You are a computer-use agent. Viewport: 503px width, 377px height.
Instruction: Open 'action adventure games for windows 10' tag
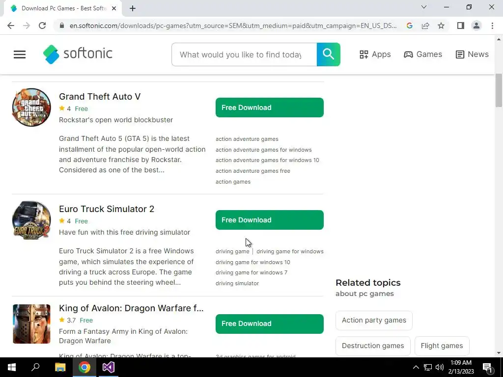tap(267, 161)
